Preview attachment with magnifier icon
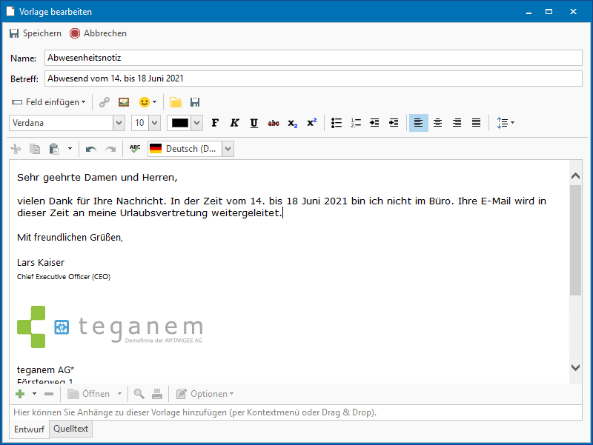The height and width of the screenshot is (445, 593). click(x=139, y=394)
